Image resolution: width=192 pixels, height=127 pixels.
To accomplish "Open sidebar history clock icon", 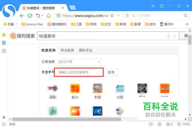I will pos(4,51).
